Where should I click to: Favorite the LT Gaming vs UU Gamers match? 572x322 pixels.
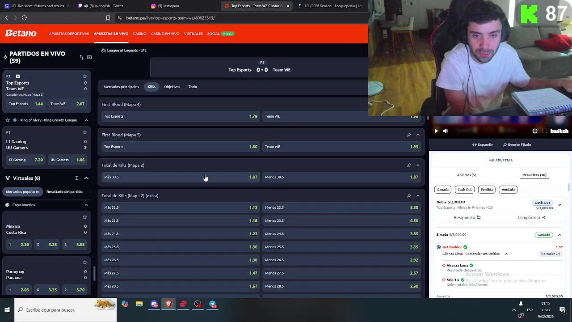pyautogui.click(x=85, y=132)
